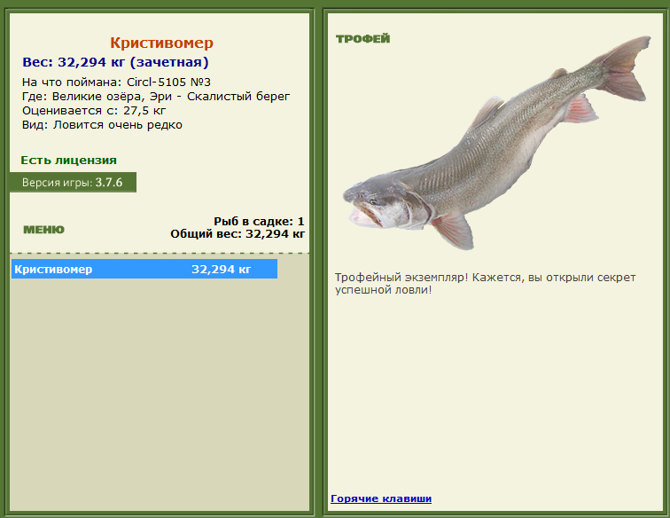Click the 'Есть лицензия' label

[69, 161]
